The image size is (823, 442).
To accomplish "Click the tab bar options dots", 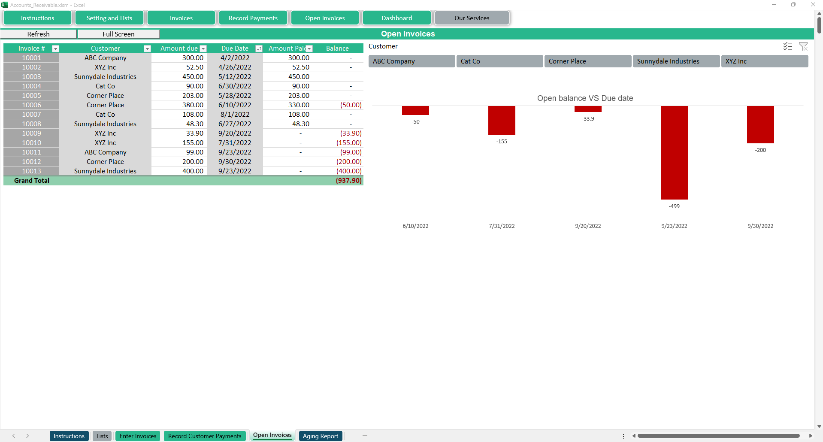I will click(623, 436).
